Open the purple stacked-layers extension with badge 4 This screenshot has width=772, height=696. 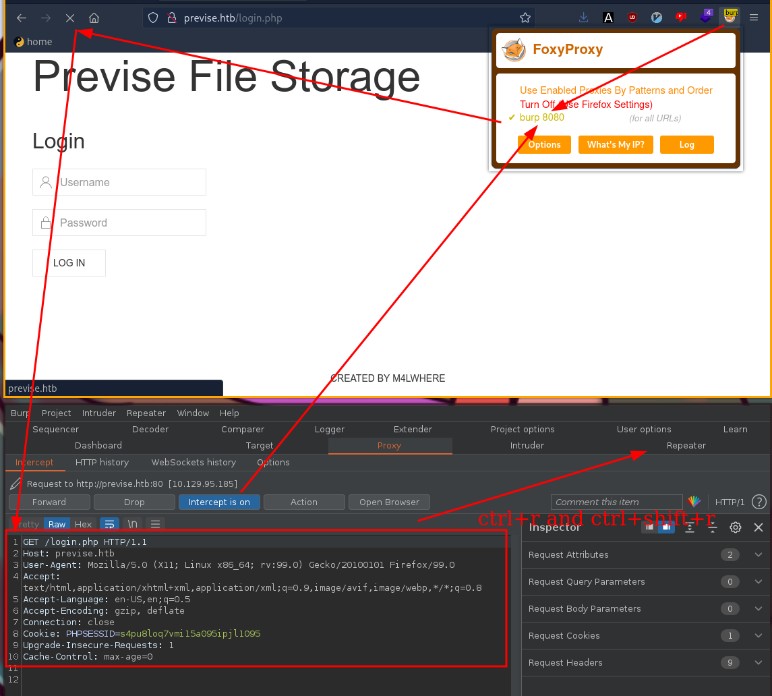click(706, 16)
